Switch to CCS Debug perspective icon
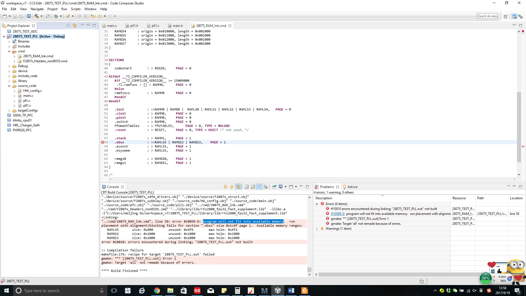This screenshot has width=526, height=296. pyautogui.click(x=520, y=16)
